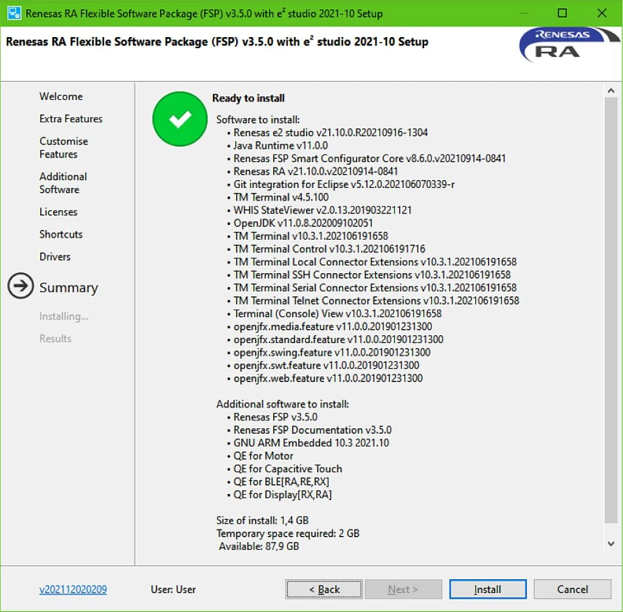Open the Customise Features step

[x=63, y=148]
